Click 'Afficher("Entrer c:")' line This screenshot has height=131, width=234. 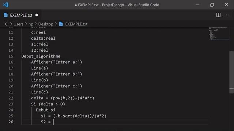click(x=57, y=86)
